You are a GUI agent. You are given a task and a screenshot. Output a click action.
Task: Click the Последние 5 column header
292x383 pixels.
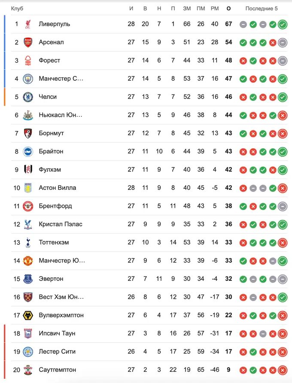(262, 9)
